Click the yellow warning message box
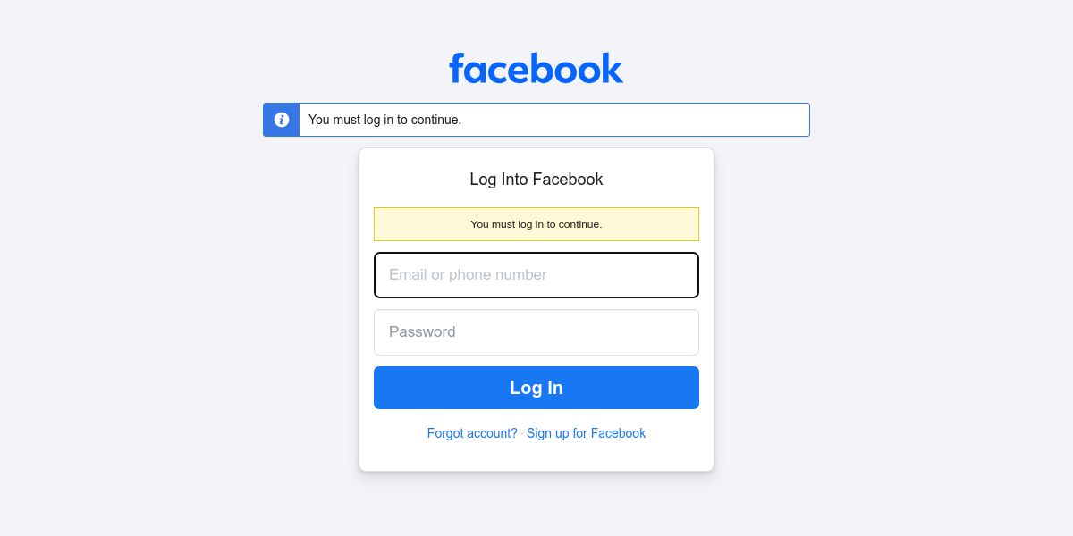 coord(536,224)
